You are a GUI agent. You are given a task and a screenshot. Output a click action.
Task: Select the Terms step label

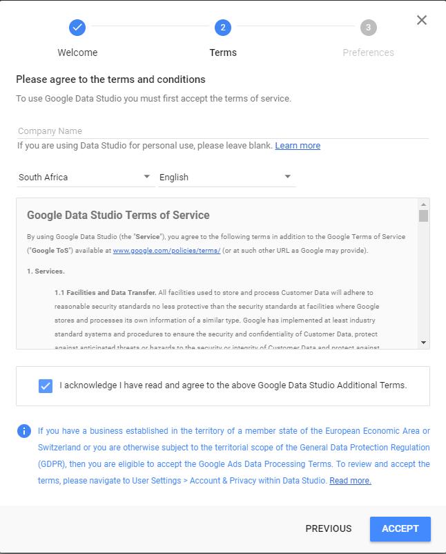(223, 52)
